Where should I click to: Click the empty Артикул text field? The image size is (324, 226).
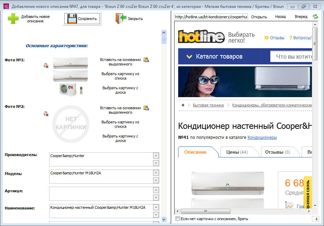click(x=101, y=194)
